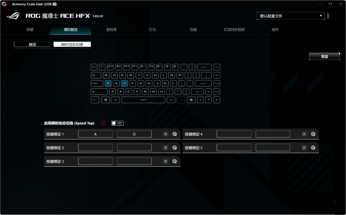346x215 pixels.
Task: Reset key binding 1 with circular arrow
Action: click(x=175, y=134)
